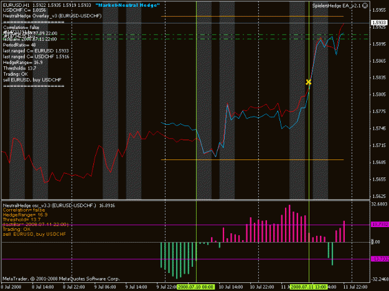Click the 1.5625 price axis label

pyautogui.click(x=379, y=196)
